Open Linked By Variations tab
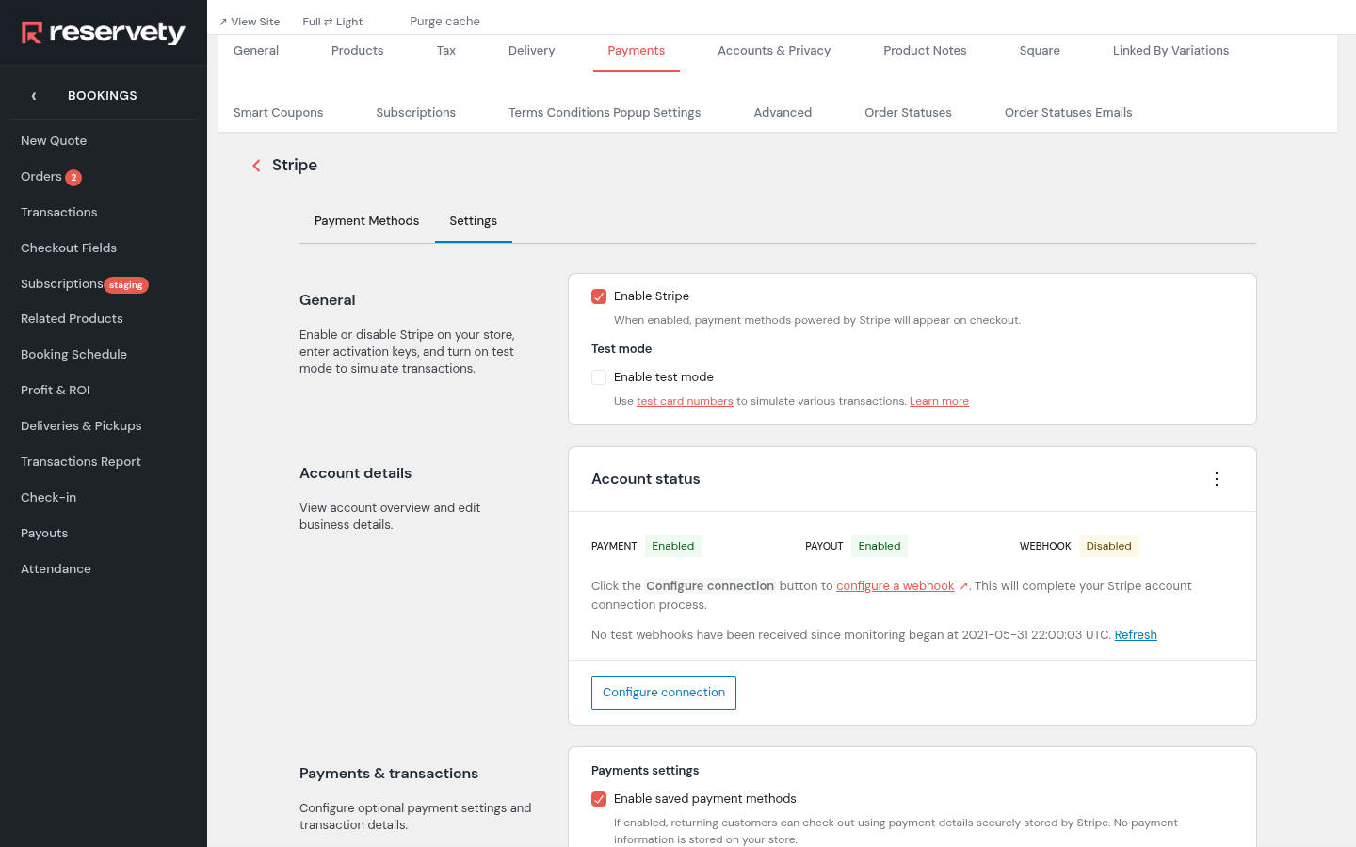This screenshot has height=847, width=1356. 1170,51
